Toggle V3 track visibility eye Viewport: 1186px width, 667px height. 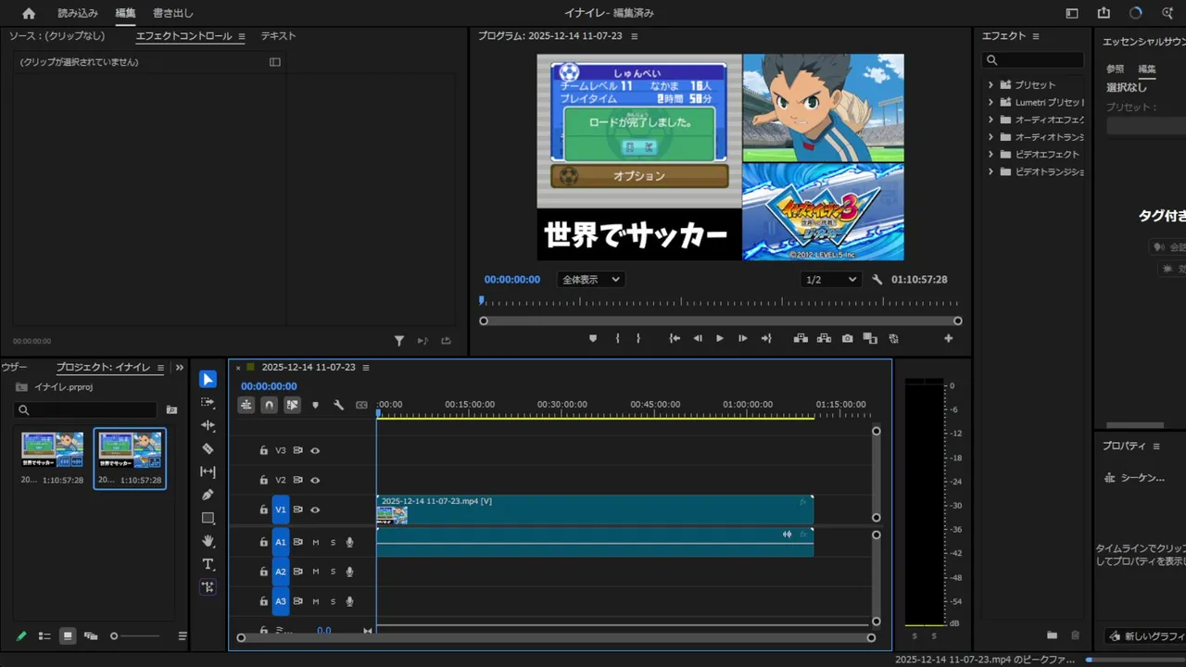[315, 450]
